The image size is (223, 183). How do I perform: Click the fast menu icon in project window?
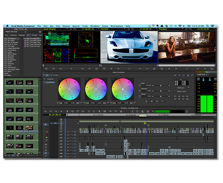click(x=40, y=32)
